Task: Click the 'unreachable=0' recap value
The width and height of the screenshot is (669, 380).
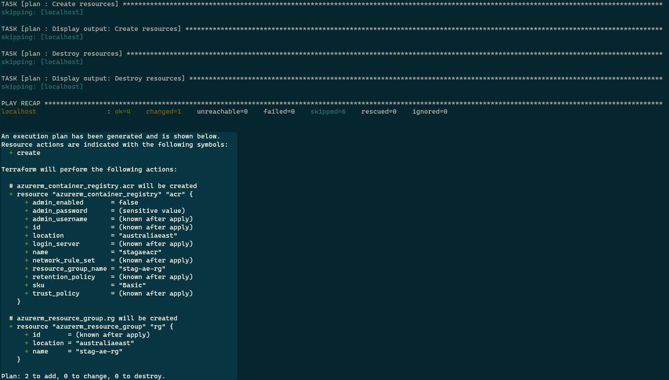Action: coord(222,111)
